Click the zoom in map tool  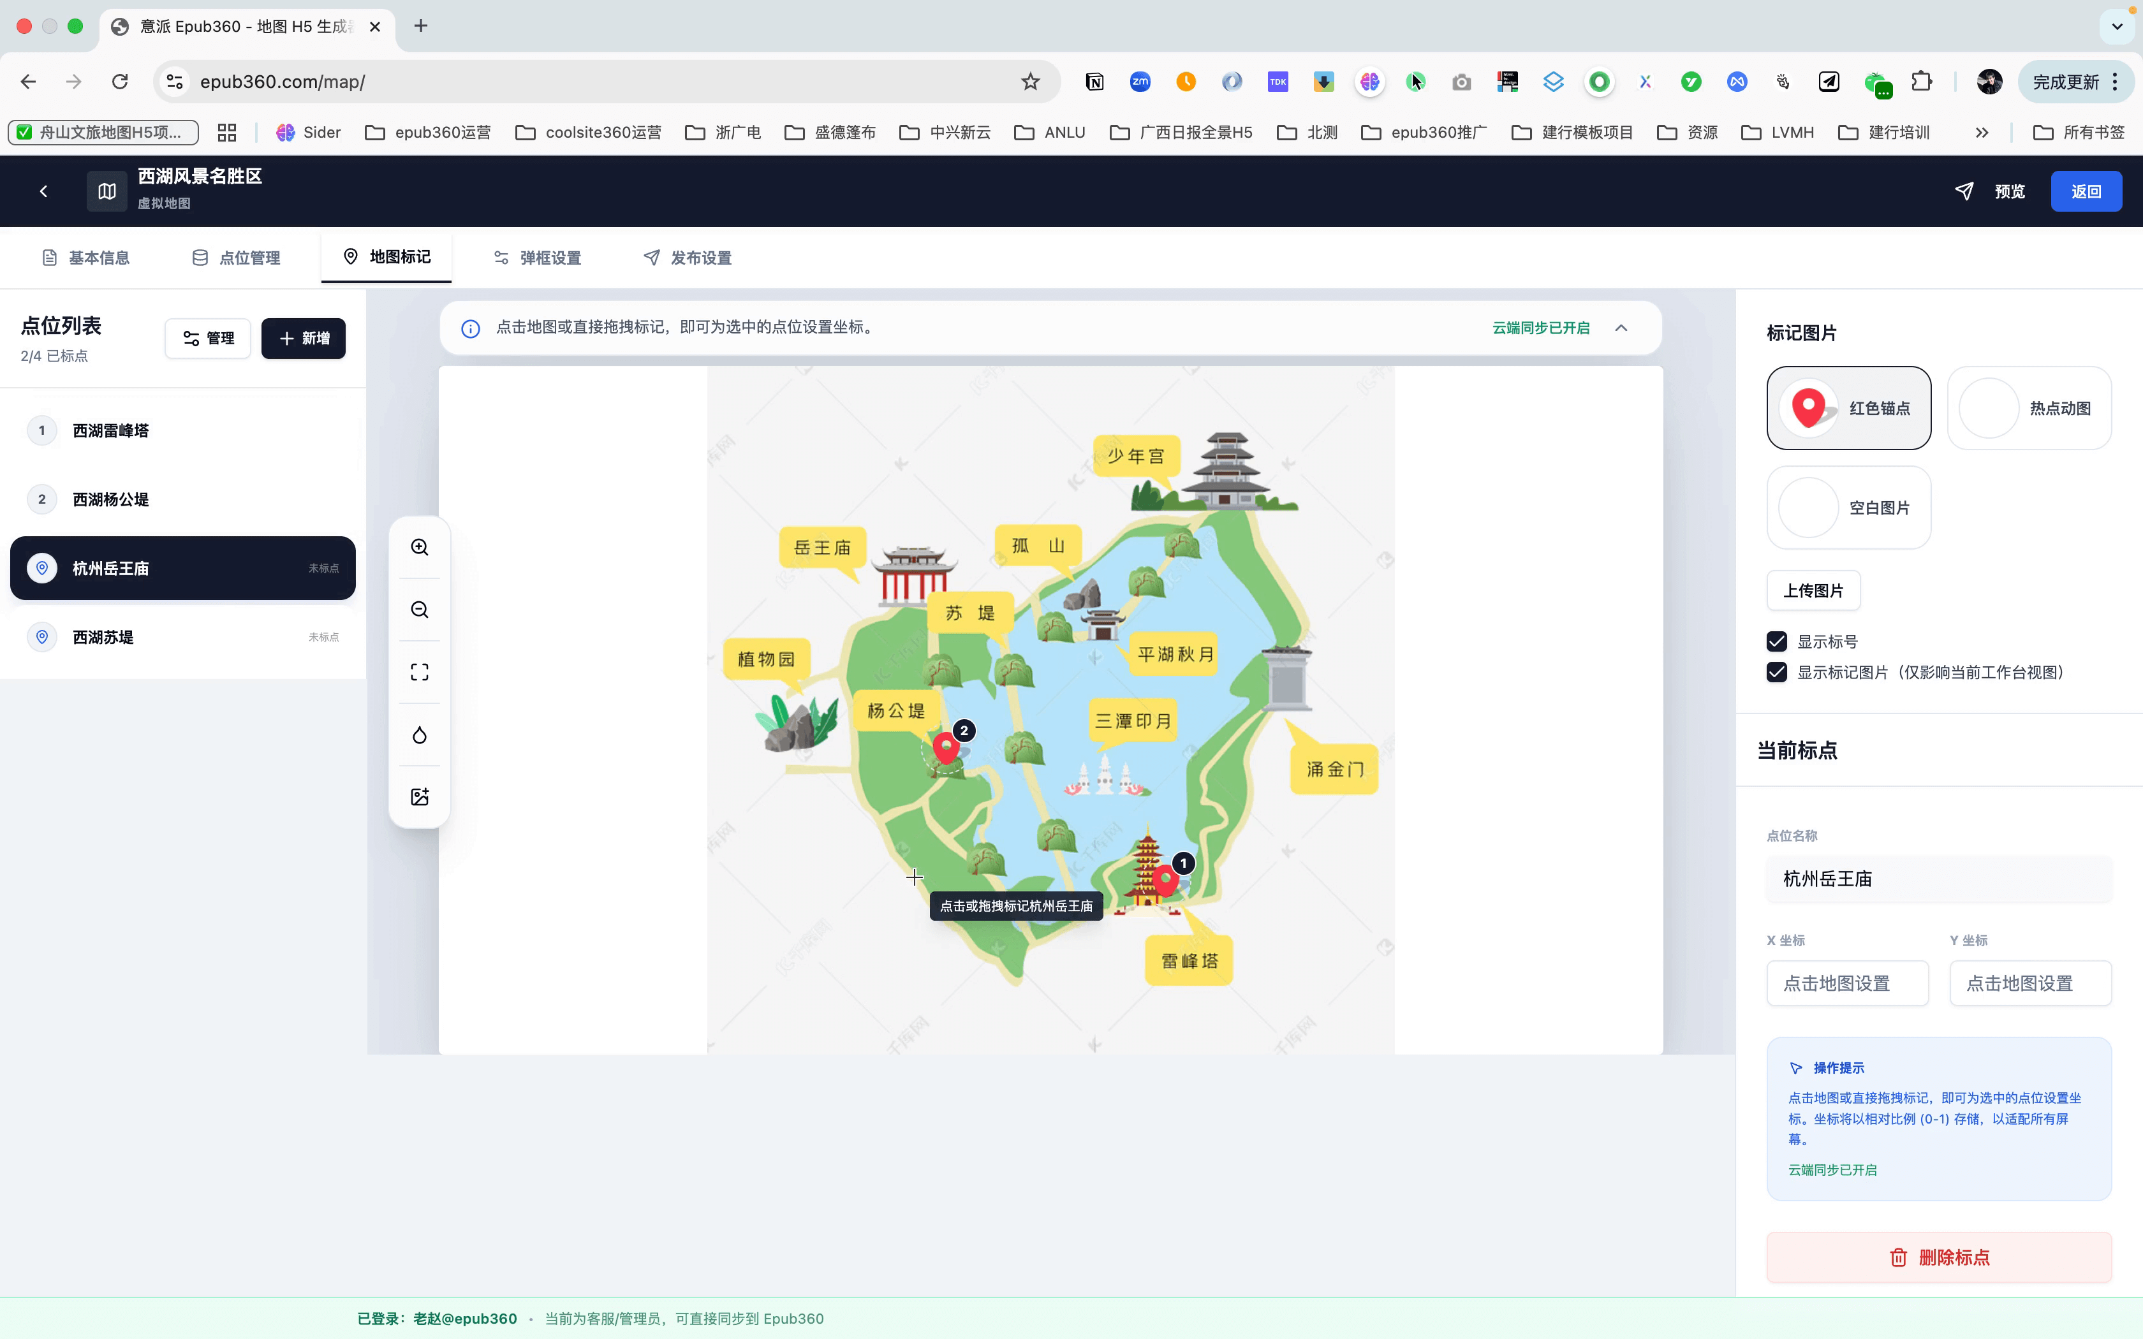pyautogui.click(x=420, y=547)
